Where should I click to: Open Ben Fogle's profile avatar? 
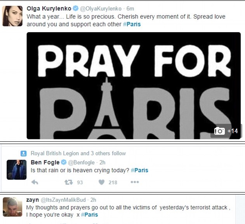(17, 170)
